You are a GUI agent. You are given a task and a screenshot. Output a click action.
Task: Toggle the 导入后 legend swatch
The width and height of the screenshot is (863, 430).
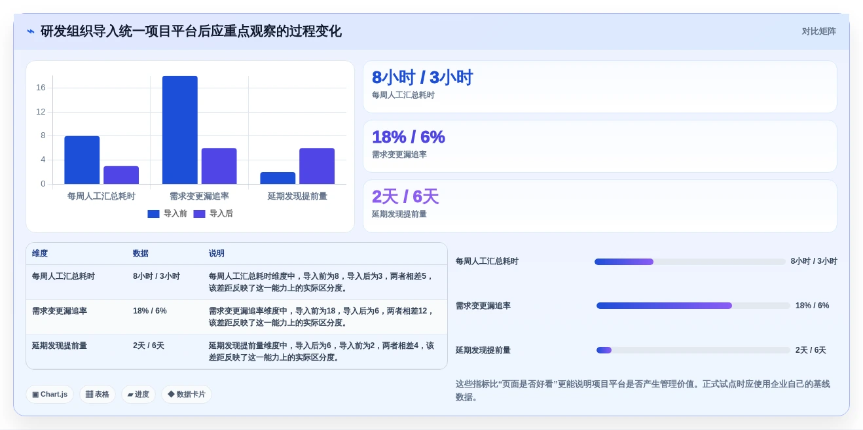[199, 214]
